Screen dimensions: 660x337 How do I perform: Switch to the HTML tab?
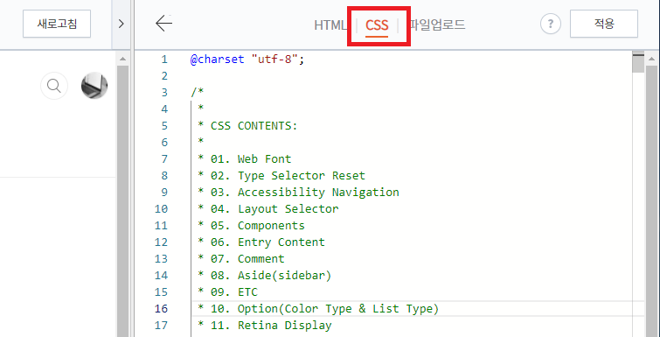[x=330, y=25]
